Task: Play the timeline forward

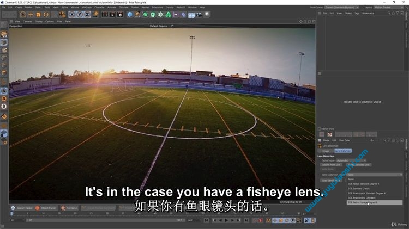Action: pos(226,220)
